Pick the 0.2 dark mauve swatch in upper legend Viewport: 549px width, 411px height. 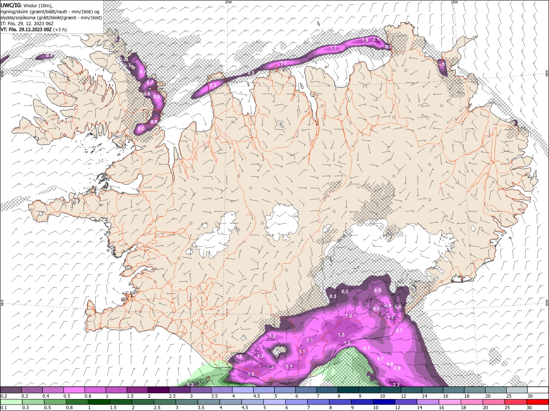pyautogui.click(x=11, y=390)
